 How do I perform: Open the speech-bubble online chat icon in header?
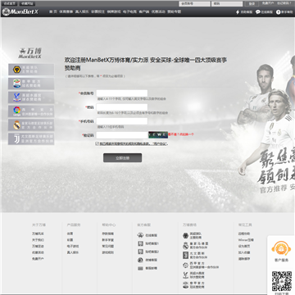coord(258,12)
